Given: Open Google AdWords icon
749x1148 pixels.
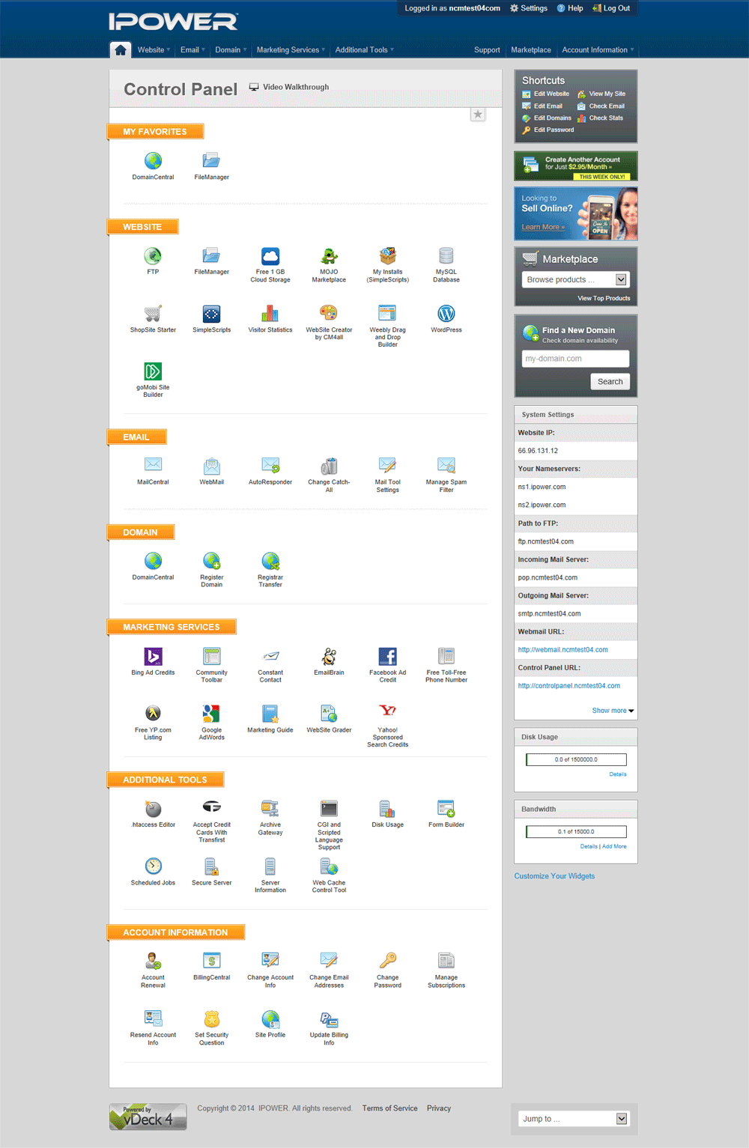Looking at the screenshot, I should (212, 714).
